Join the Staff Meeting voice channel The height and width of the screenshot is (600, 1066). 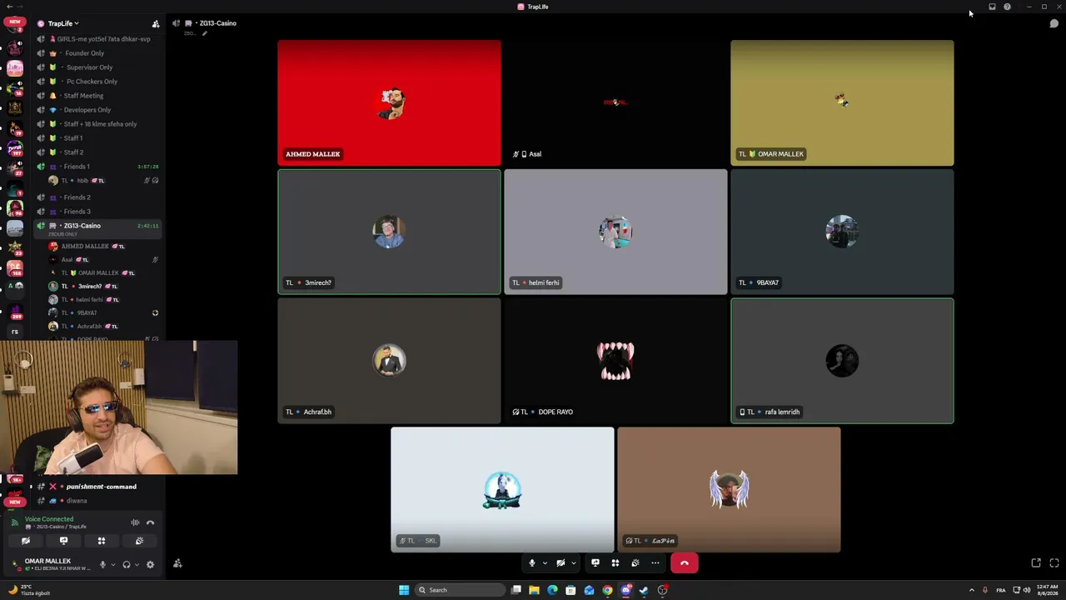(x=83, y=96)
